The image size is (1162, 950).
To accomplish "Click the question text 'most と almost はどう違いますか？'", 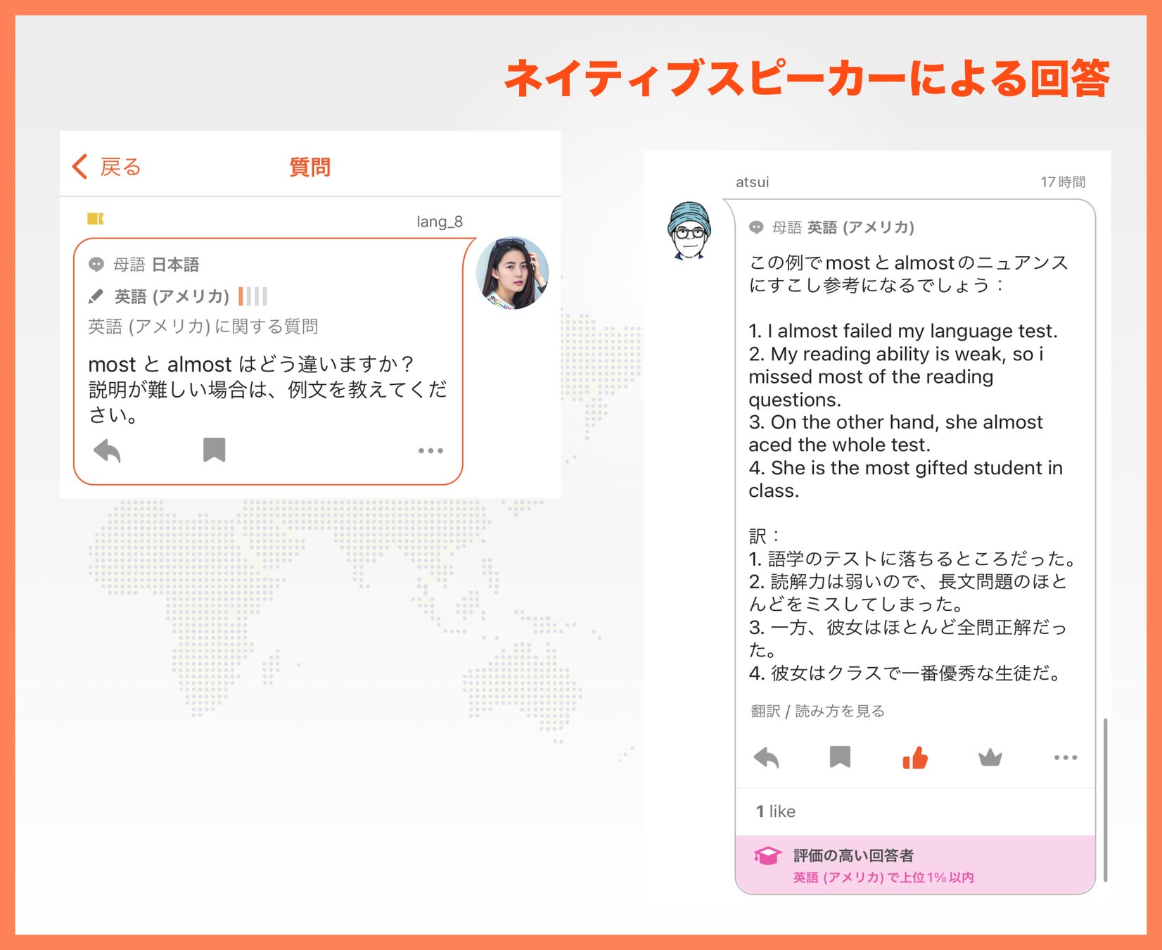I will (x=252, y=365).
